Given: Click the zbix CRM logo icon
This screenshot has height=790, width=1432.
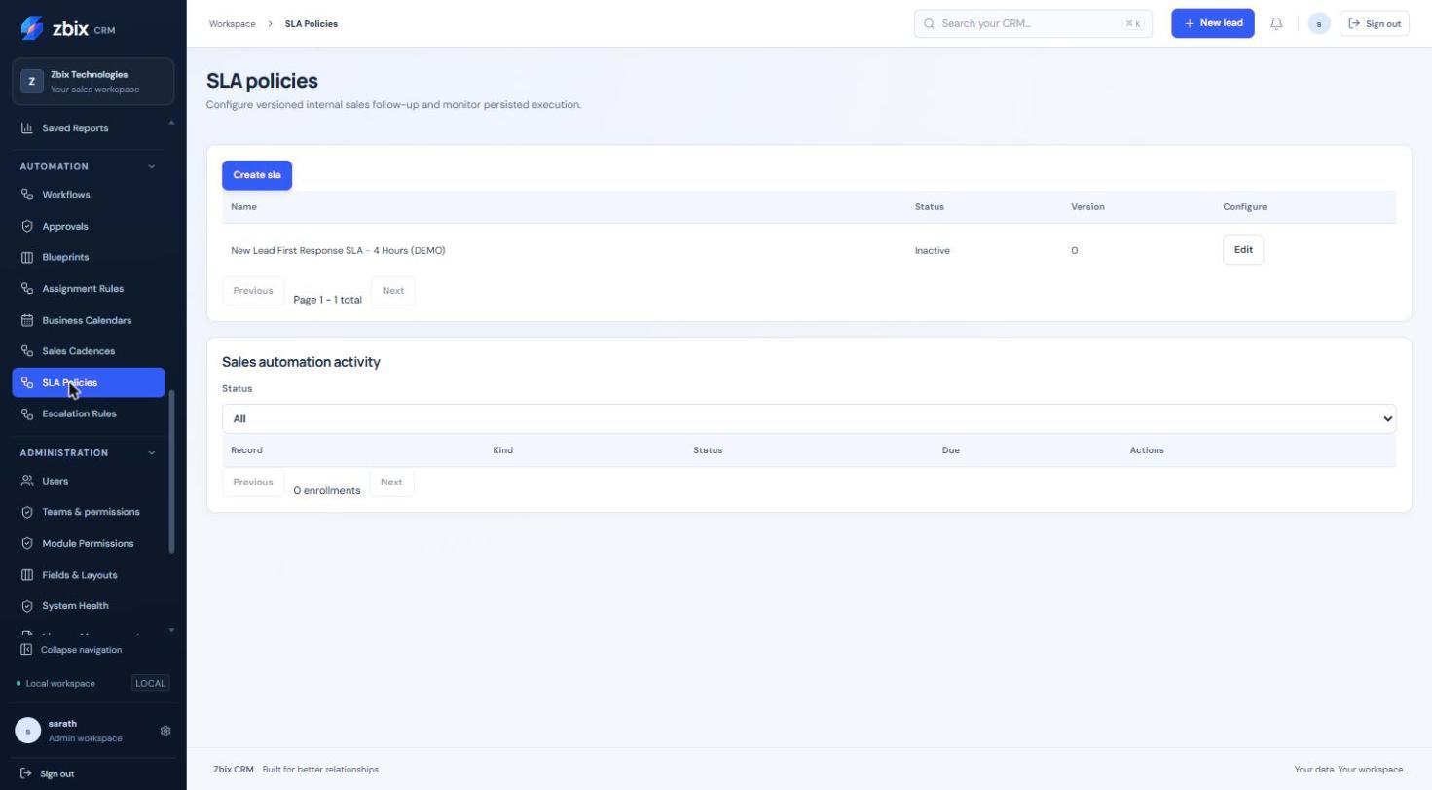Looking at the screenshot, I should click(x=31, y=28).
